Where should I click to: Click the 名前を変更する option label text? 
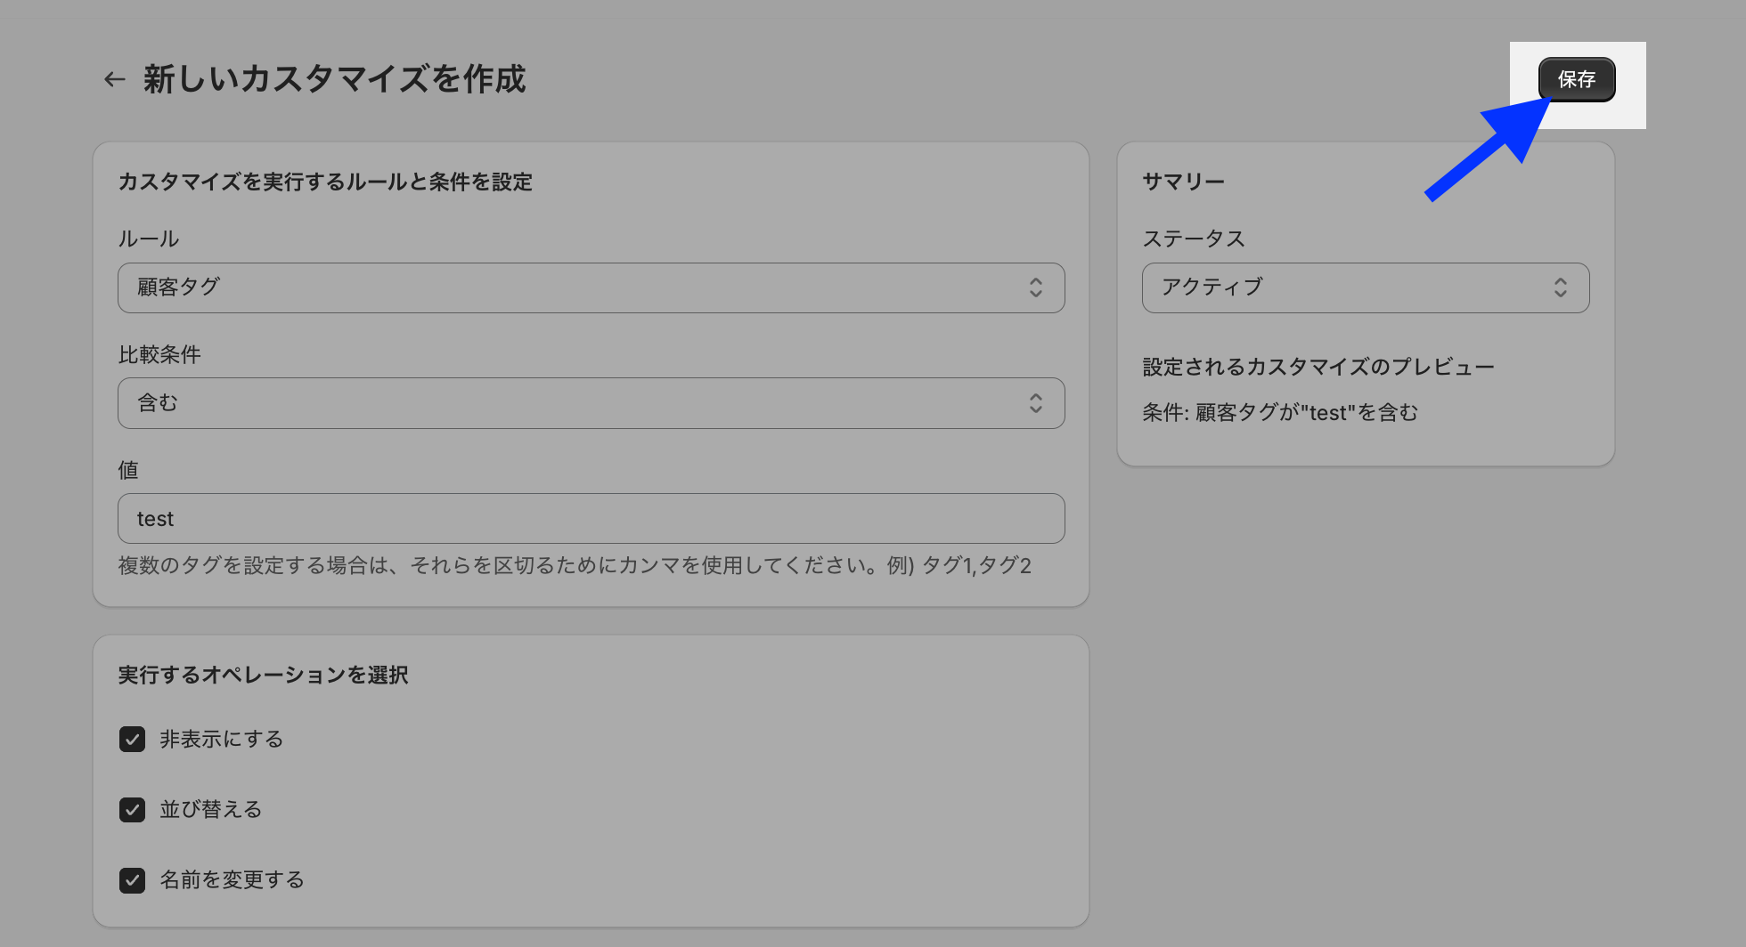click(232, 880)
